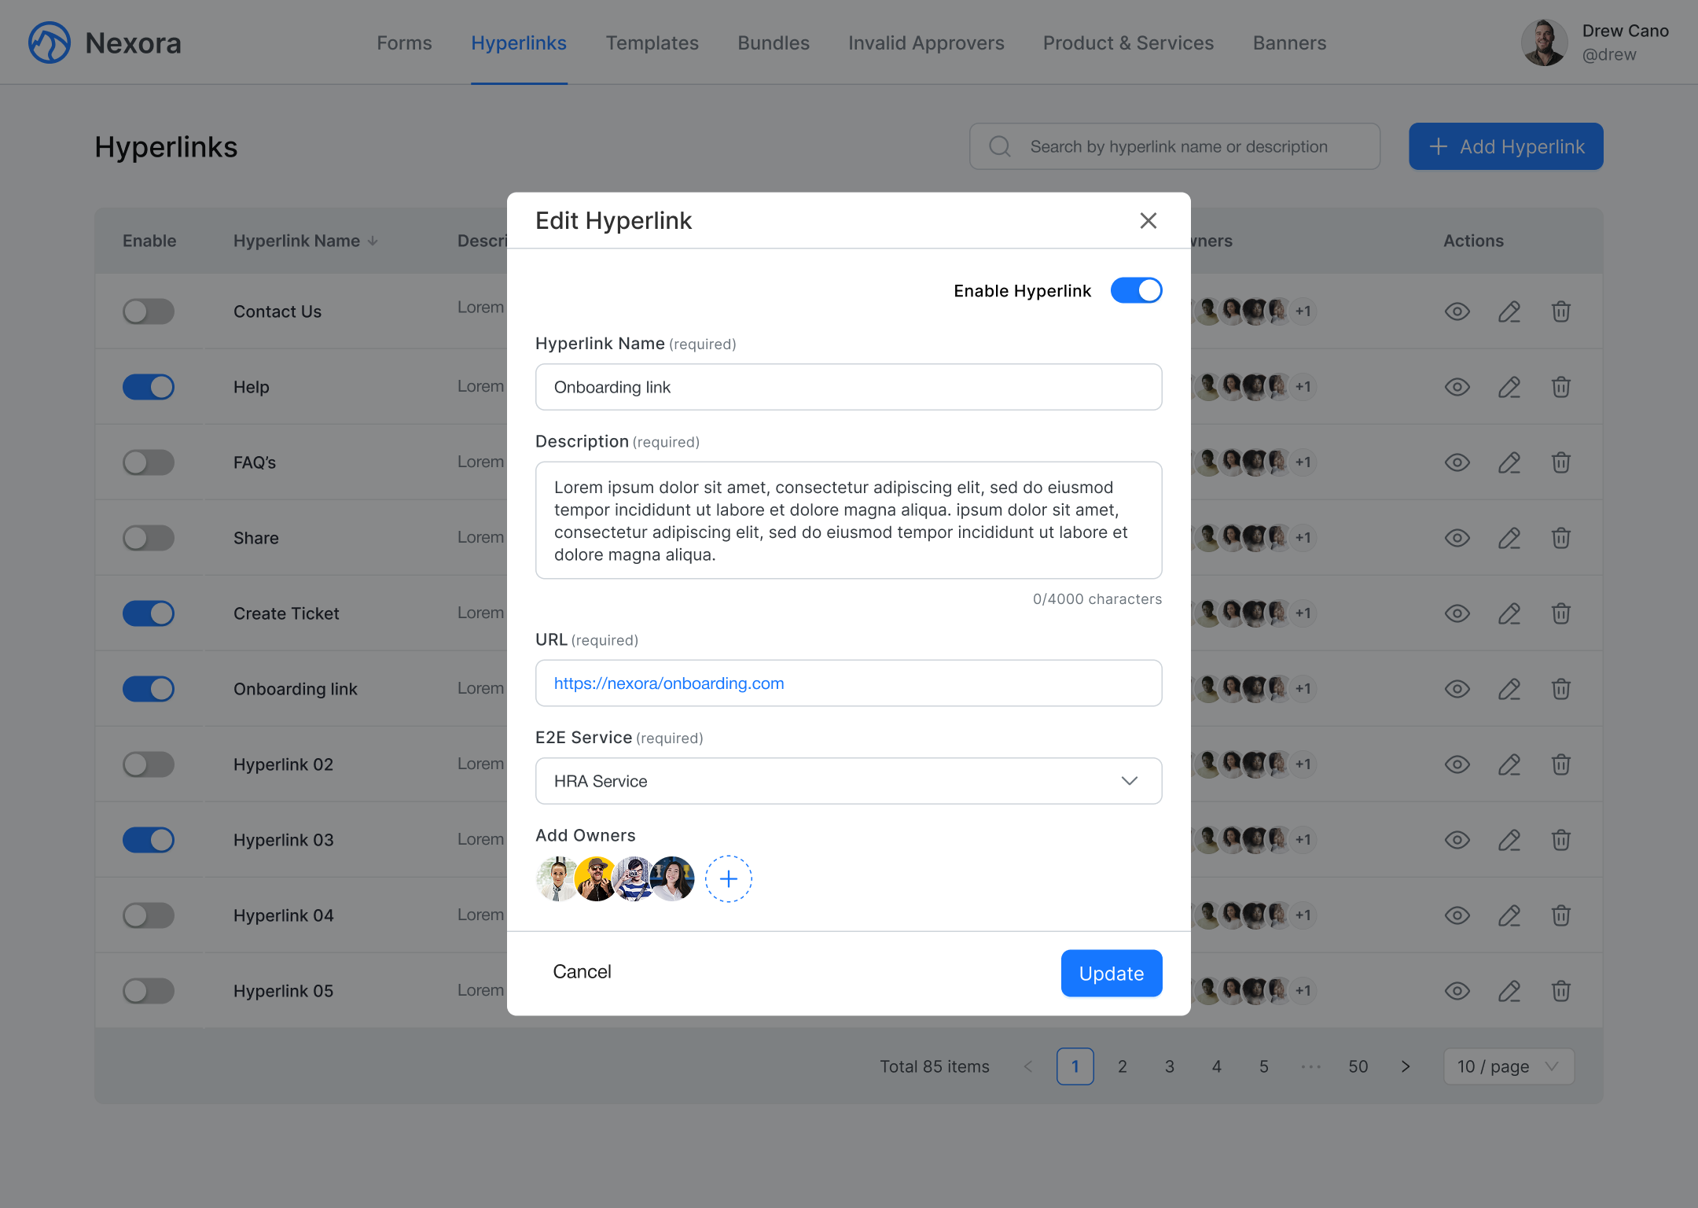Toggle the Contact Us enable switch
The width and height of the screenshot is (1698, 1208).
tap(148, 311)
